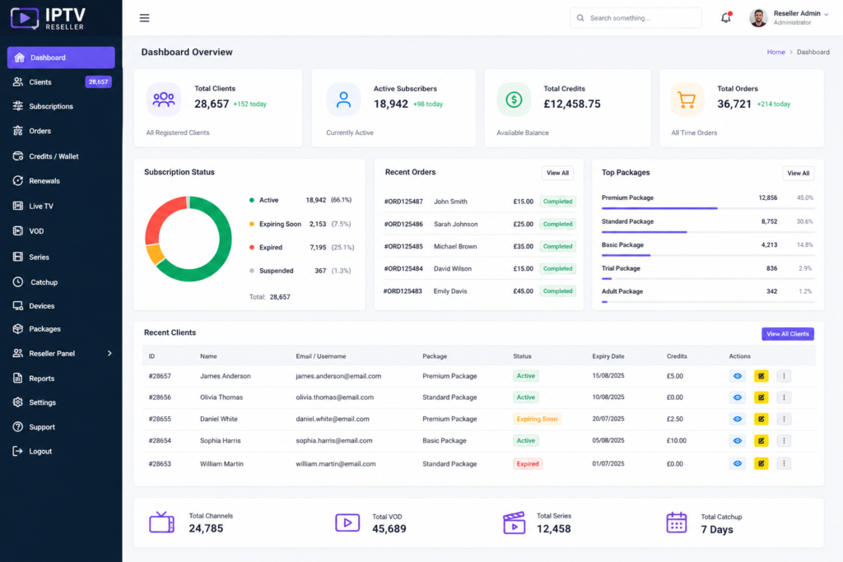The height and width of the screenshot is (562, 843).
Task: Edit William Martin with the yellow icon
Action: tap(761, 463)
